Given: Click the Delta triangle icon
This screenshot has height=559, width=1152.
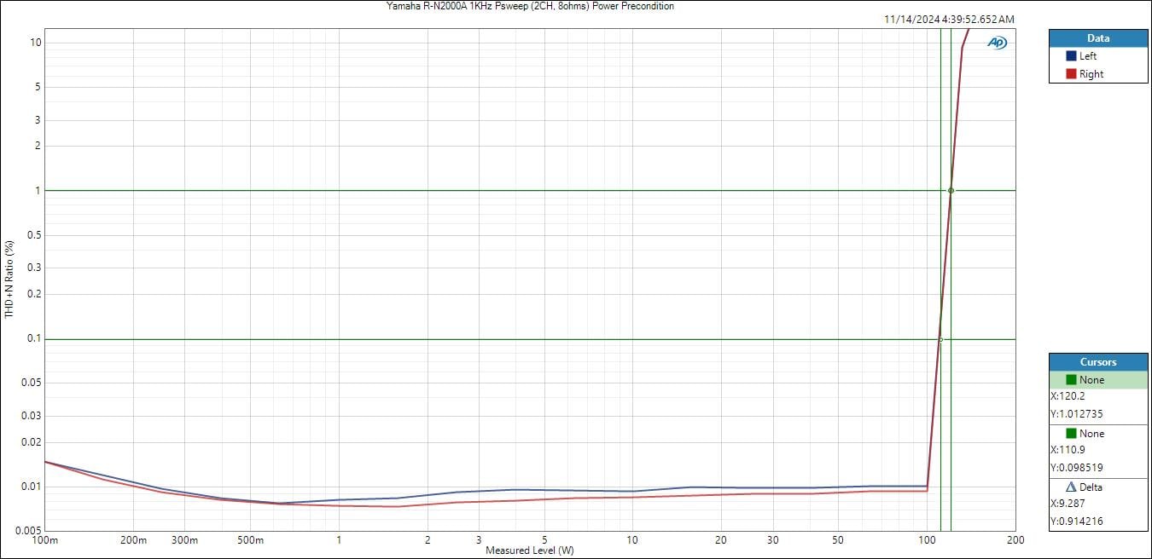Looking at the screenshot, I should (1071, 487).
